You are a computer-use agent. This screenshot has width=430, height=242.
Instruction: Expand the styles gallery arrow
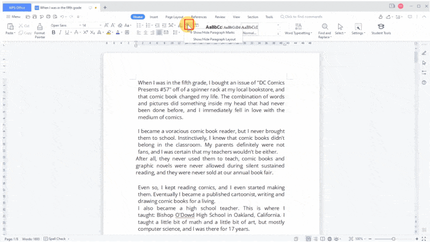278,34
